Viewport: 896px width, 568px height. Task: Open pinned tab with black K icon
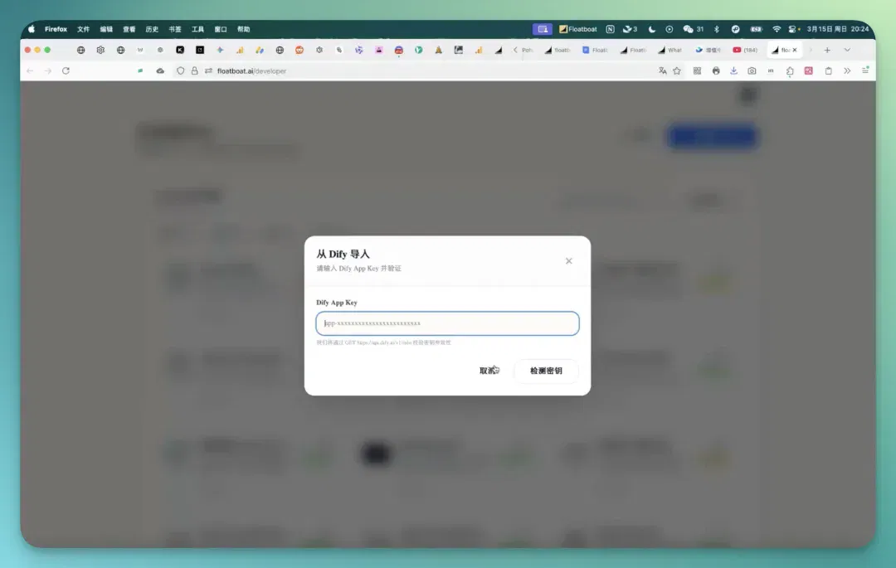pos(180,51)
